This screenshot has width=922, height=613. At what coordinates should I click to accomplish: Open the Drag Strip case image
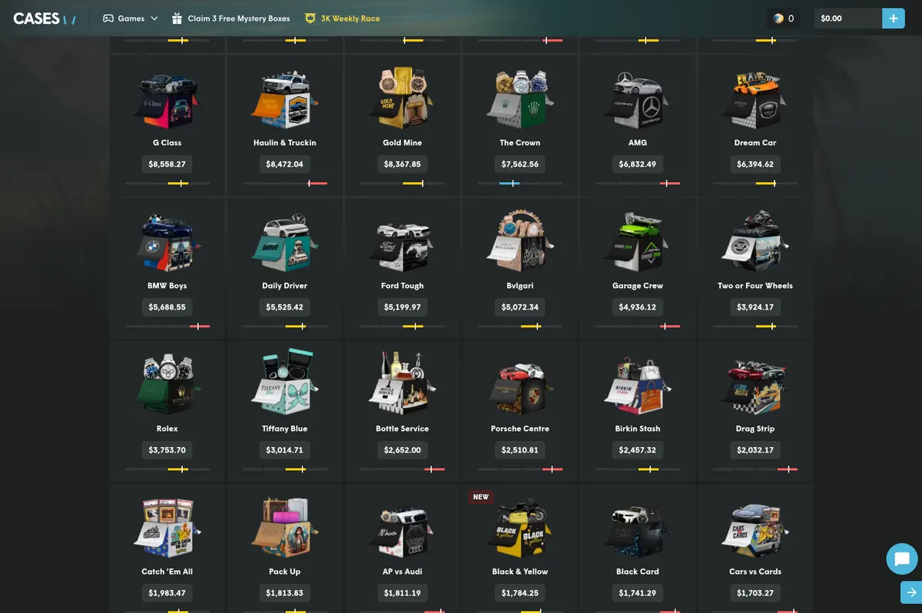coord(755,386)
